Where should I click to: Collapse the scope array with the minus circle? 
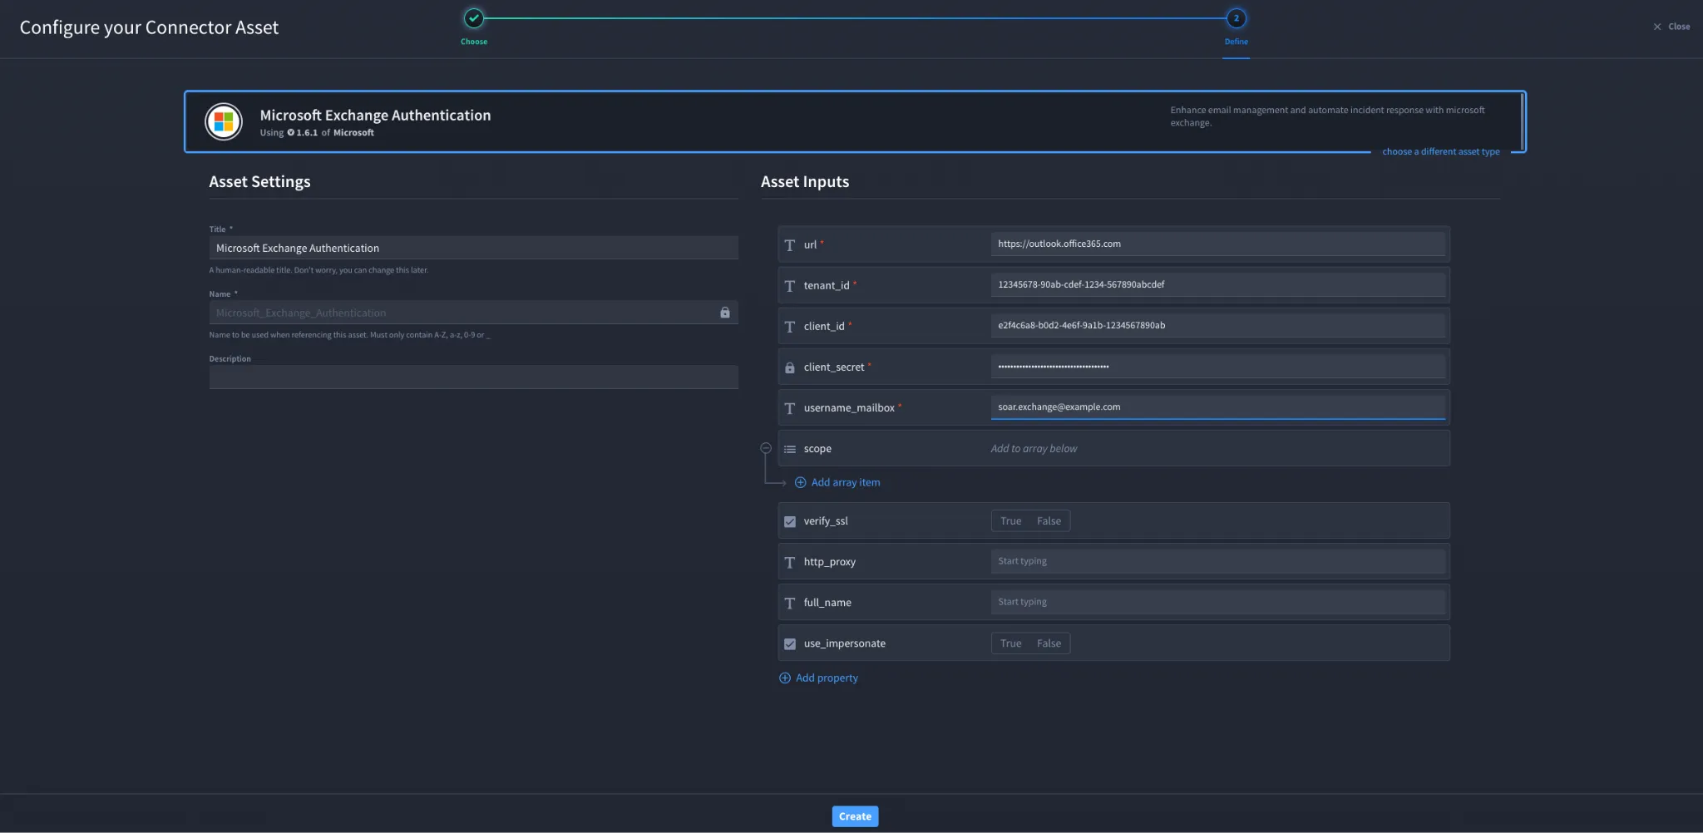click(766, 448)
